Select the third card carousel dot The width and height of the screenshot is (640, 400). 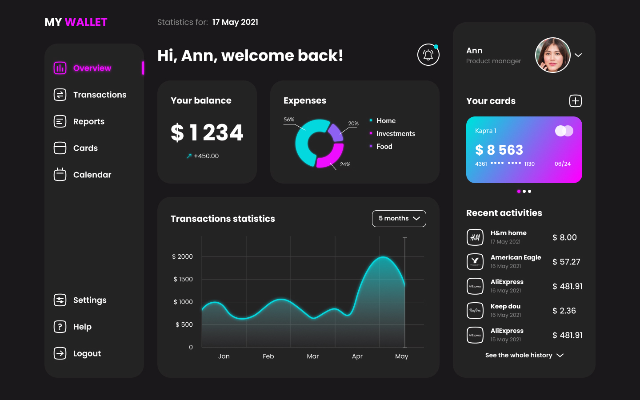click(x=529, y=192)
